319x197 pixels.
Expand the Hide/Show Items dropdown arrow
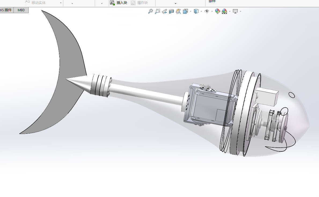pyautogui.click(x=212, y=11)
